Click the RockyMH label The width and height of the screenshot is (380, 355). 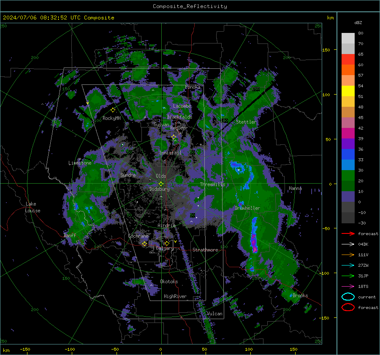point(111,118)
